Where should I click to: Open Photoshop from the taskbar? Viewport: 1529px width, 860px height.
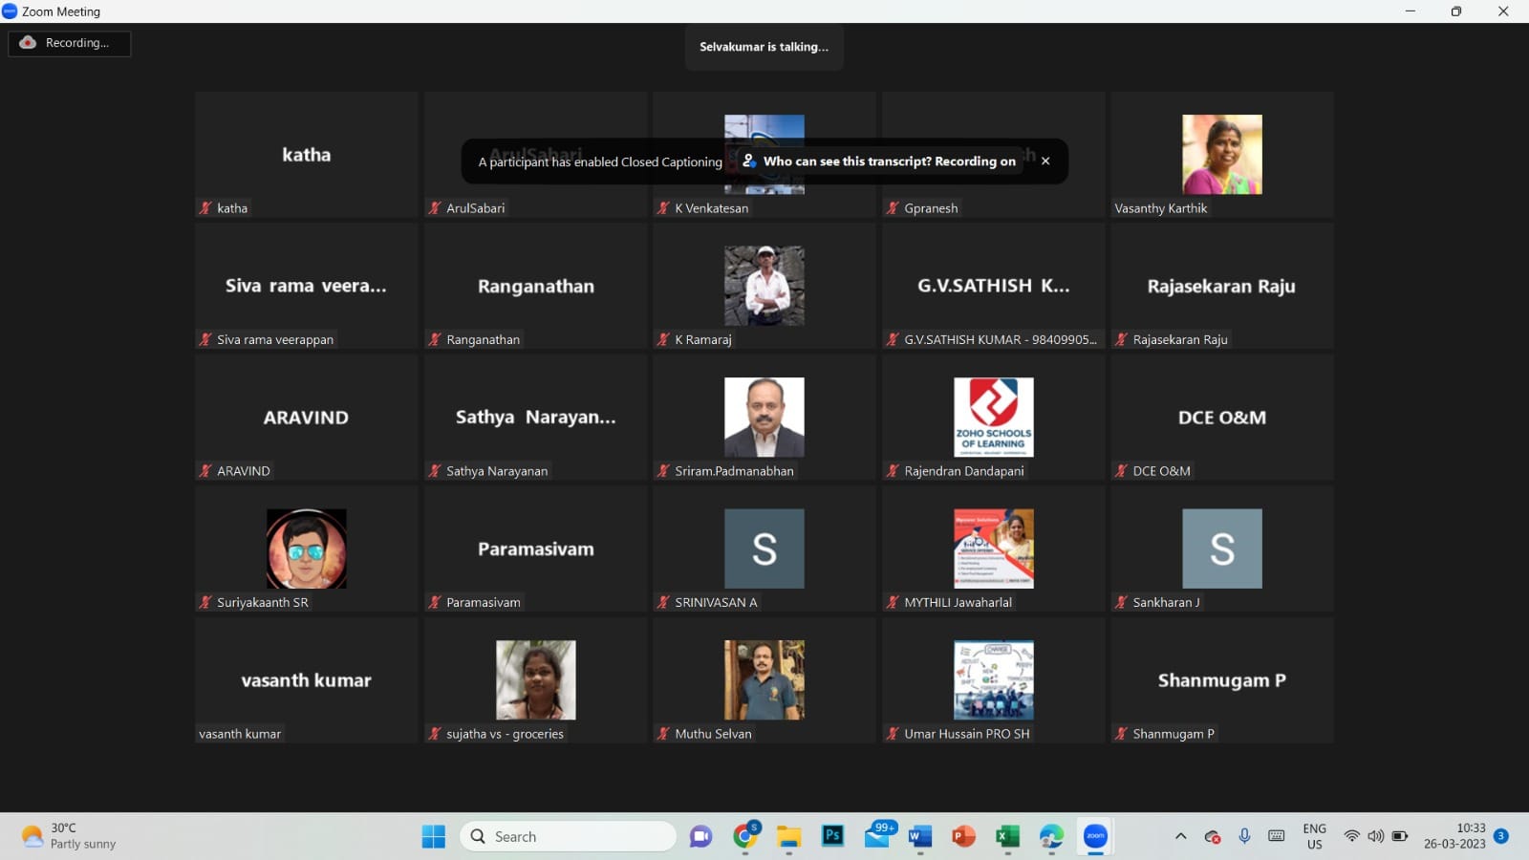832,836
